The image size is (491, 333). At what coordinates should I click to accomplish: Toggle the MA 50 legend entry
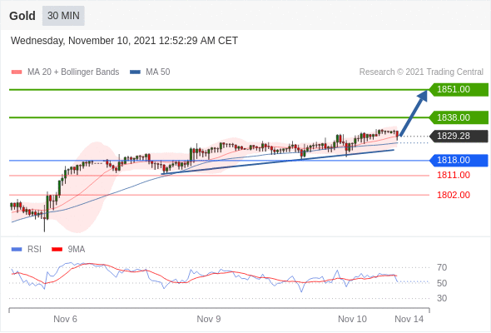[x=150, y=72]
